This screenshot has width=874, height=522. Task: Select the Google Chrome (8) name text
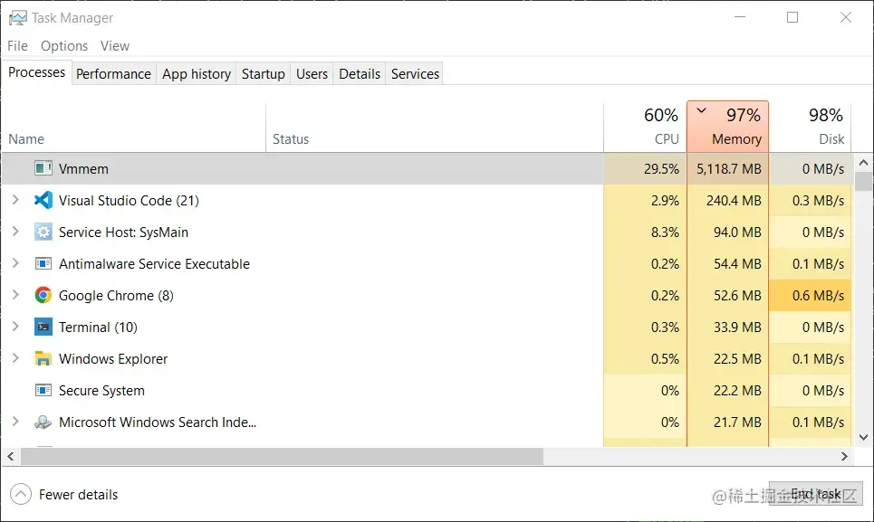116,296
